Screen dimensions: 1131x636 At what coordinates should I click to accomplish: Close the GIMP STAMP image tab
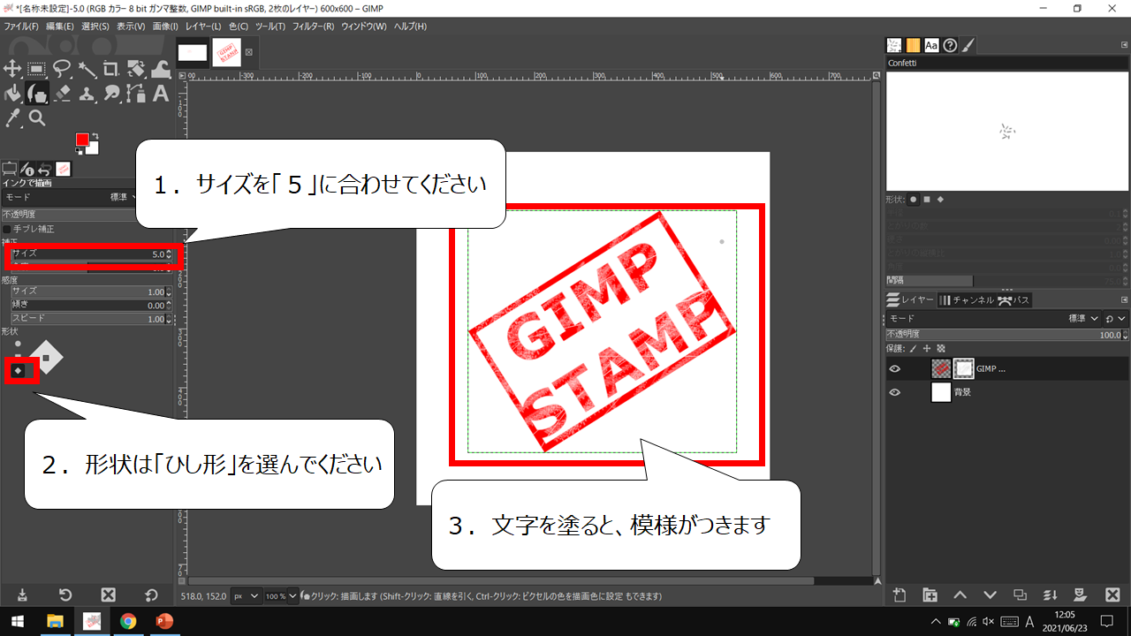[x=249, y=52]
